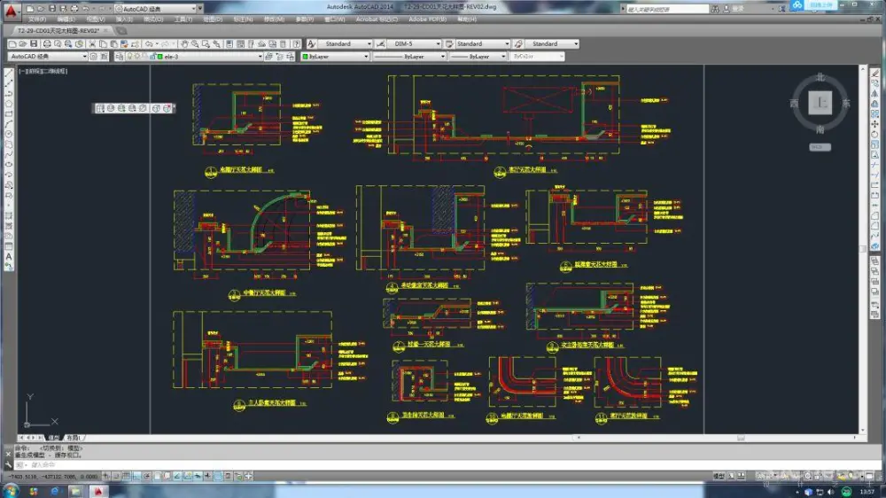
Task: Click the Cut scissors icon
Action: 94,43
